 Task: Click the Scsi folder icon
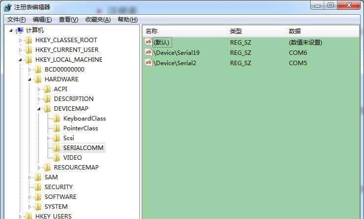tap(56, 138)
